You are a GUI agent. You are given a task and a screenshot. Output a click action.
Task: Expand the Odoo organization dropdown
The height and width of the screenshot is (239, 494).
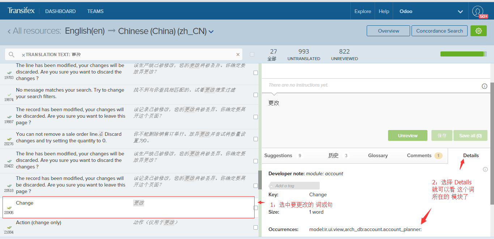[x=460, y=12]
